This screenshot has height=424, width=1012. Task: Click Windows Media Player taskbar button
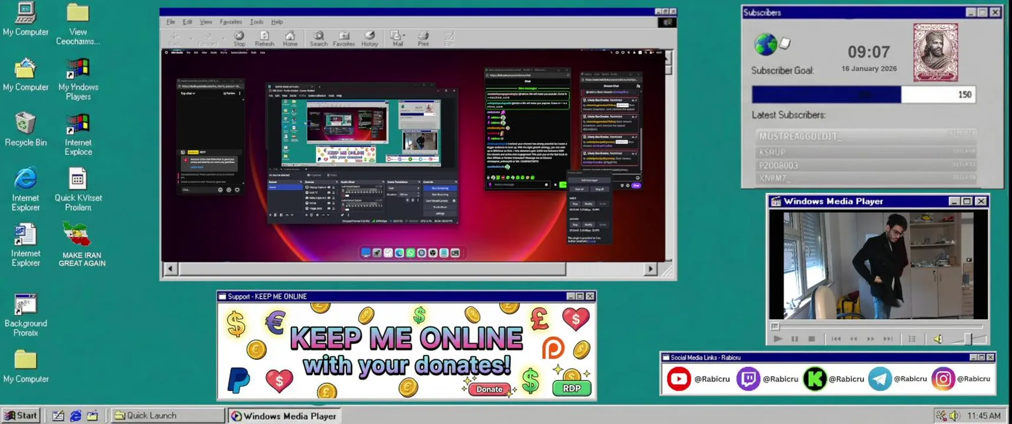pos(284,416)
